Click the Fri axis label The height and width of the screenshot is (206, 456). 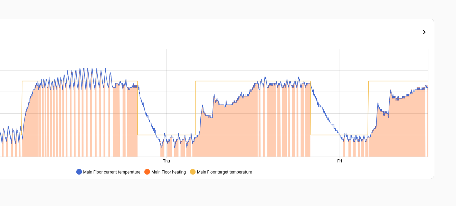[340, 161]
